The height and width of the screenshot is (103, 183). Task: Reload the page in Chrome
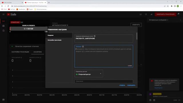click(8, 6)
